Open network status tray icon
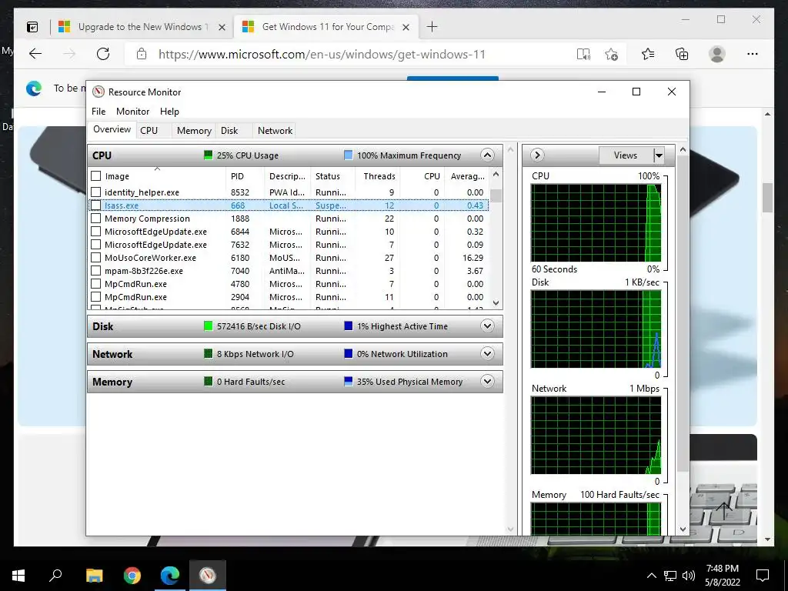This screenshot has width=788, height=591. pyautogui.click(x=670, y=576)
